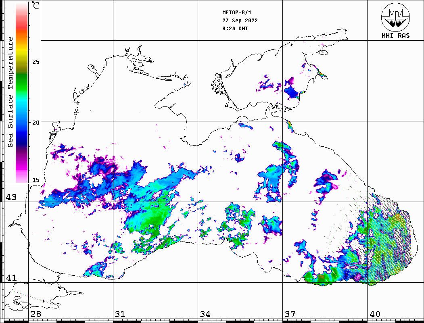This screenshot has height=323, width=424.
Task: Click latitude label 43
Action: coord(11,197)
